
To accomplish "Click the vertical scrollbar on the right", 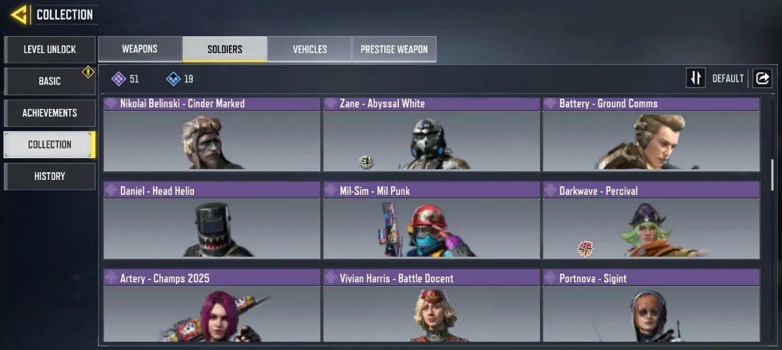I will [x=773, y=175].
